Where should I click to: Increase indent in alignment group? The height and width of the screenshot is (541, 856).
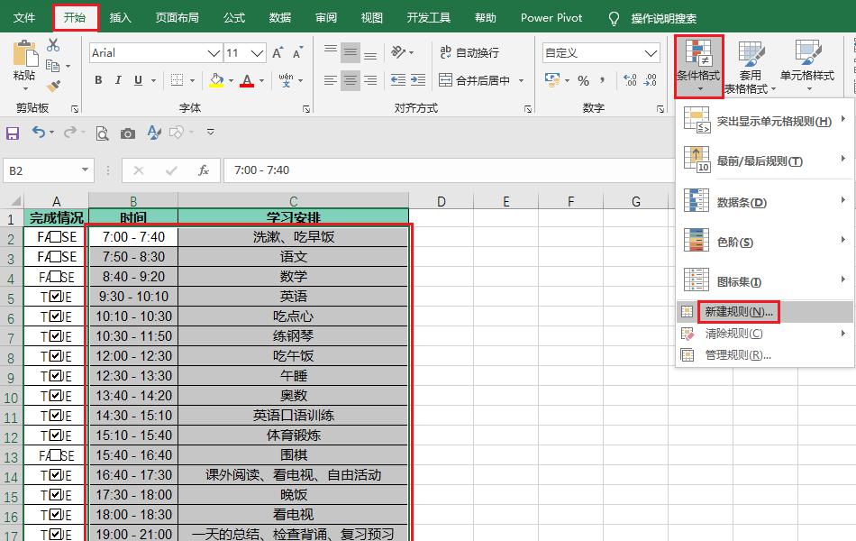pyautogui.click(x=418, y=80)
